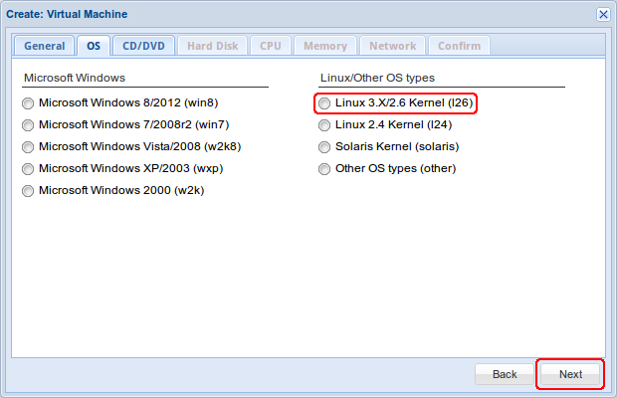Pick Microsoft Windows XP/2003 (wxp) option
The width and height of the screenshot is (617, 398).
(x=28, y=169)
